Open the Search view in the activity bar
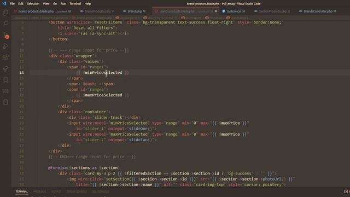Screen dimensions: 350x197 (x=5, y=23)
